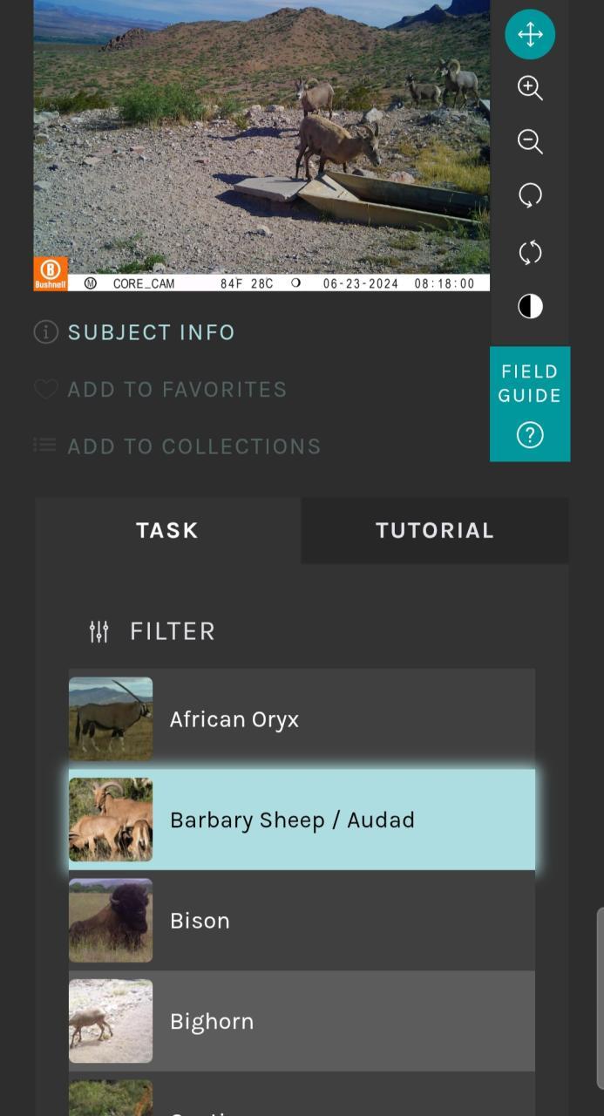Switch to the Tutorial tab
This screenshot has height=1116, width=604.
pos(434,530)
